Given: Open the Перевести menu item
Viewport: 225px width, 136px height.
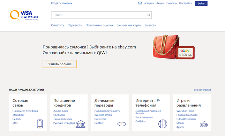Looking at the screenshot, I should coord(75,25).
